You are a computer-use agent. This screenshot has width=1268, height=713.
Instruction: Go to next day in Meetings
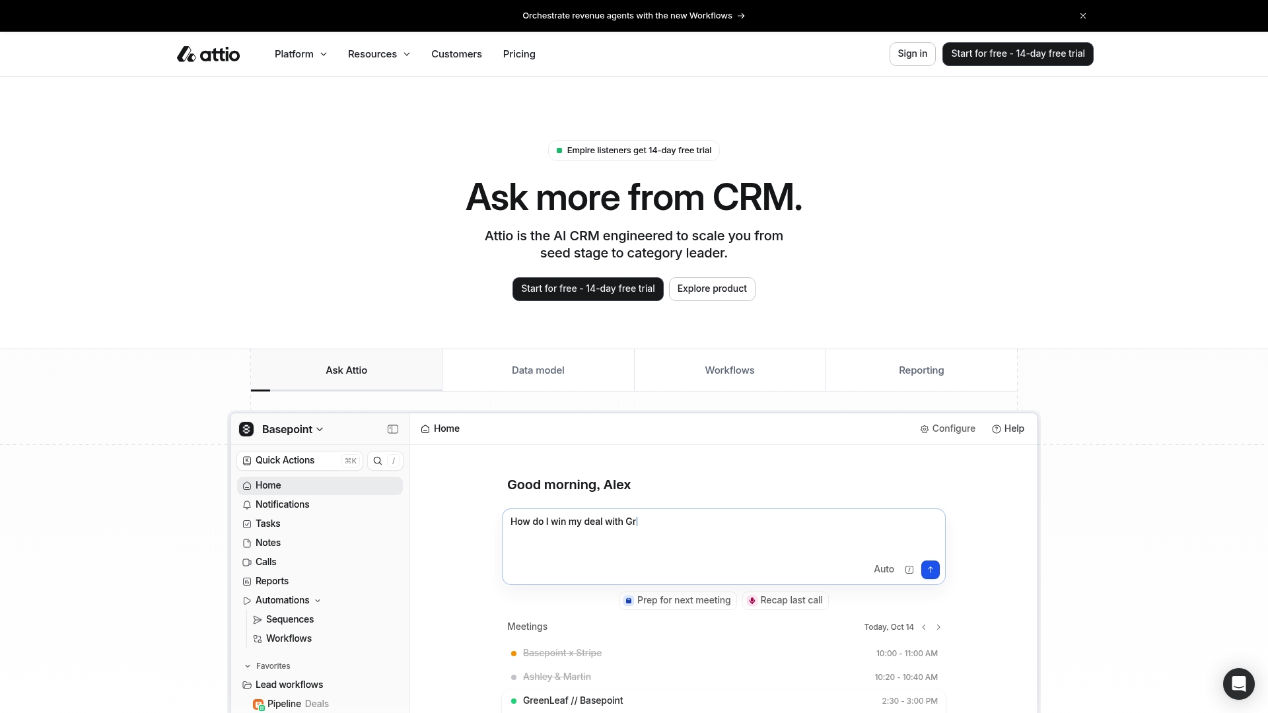pos(938,628)
